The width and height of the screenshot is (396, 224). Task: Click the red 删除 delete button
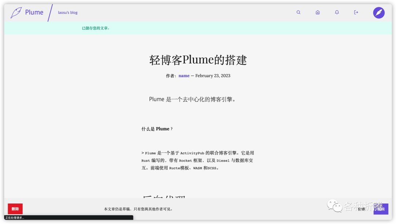tap(15, 209)
